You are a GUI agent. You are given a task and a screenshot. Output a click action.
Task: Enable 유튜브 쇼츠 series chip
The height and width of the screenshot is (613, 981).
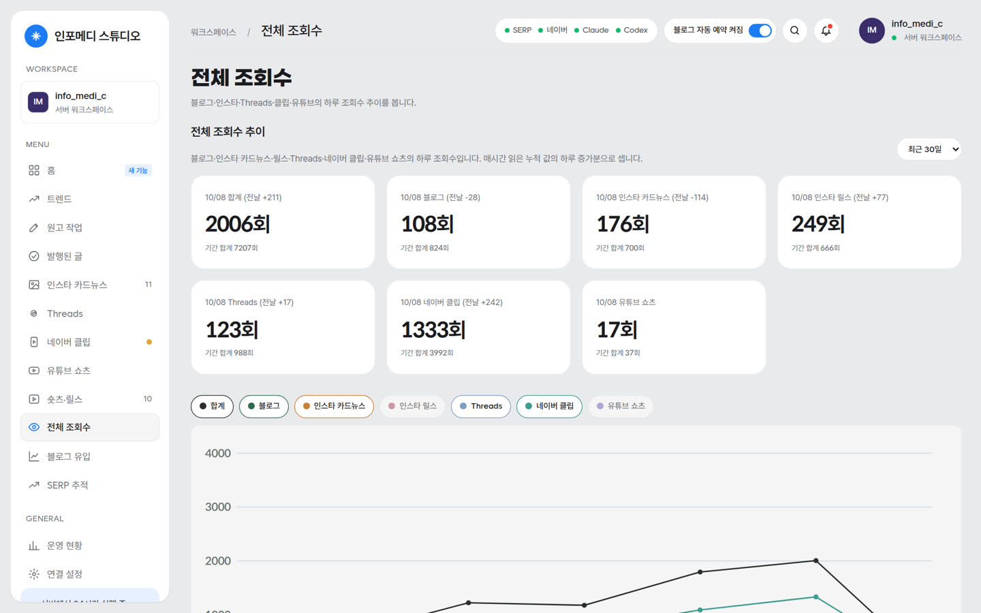click(x=621, y=406)
